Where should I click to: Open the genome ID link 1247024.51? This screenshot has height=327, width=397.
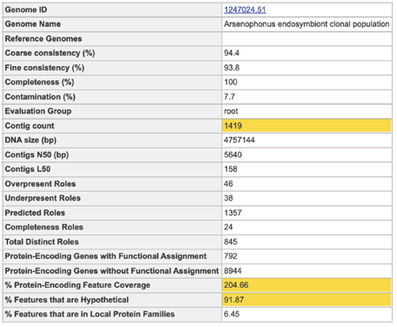[x=245, y=10]
